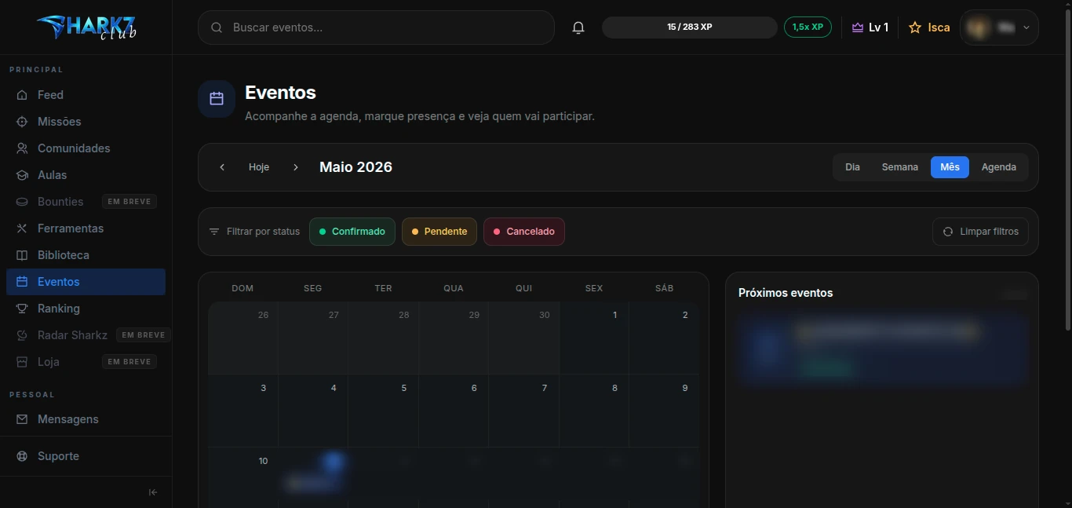Image resolution: width=1072 pixels, height=508 pixels.
Task: Select May 9 calendar cell
Action: 664,411
